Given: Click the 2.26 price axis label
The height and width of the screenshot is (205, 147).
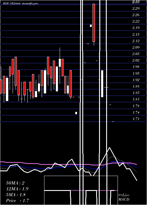Looking at the screenshot, I should point(136,15).
